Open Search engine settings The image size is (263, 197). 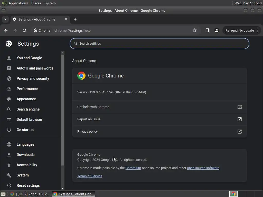pos(28,109)
